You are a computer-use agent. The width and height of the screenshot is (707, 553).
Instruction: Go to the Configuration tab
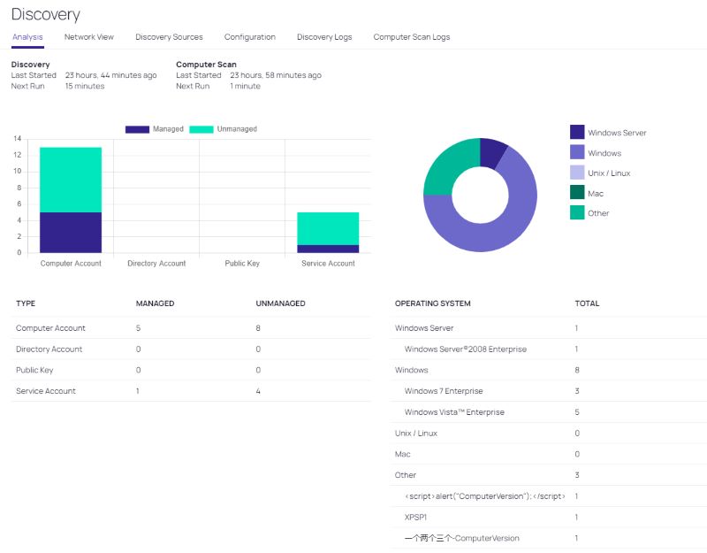tap(249, 37)
